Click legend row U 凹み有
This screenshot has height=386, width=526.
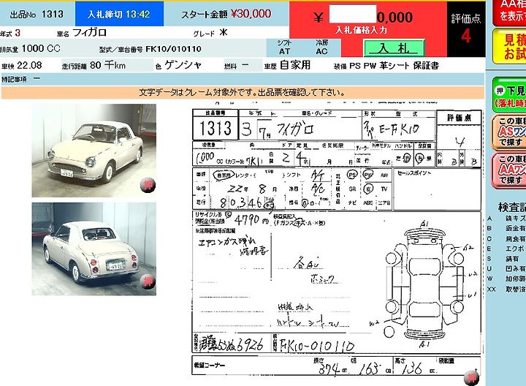(506, 269)
